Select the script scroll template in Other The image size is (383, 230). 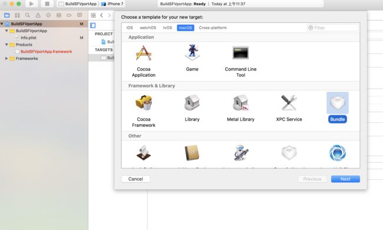pyautogui.click(x=144, y=153)
